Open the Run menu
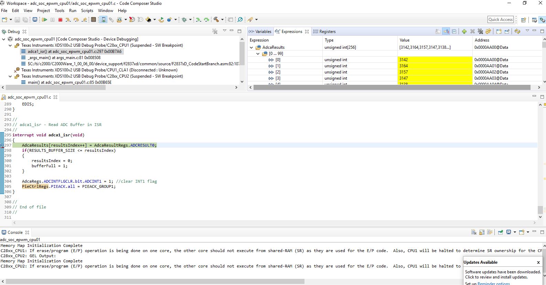This screenshot has width=546, height=285. click(73, 11)
